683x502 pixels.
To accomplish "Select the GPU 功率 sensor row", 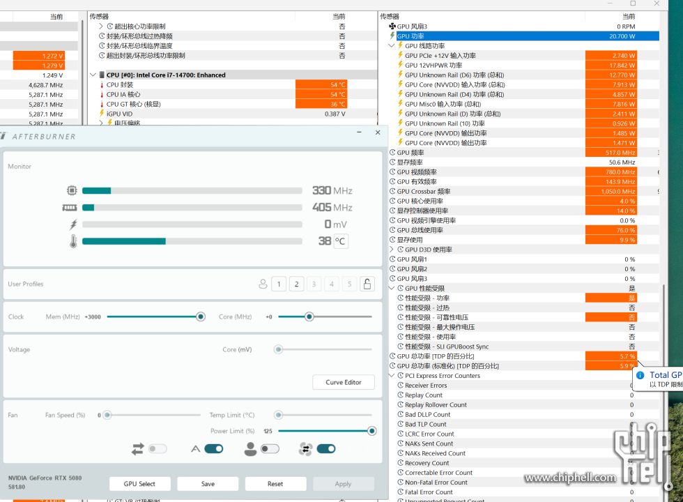I will click(488, 36).
